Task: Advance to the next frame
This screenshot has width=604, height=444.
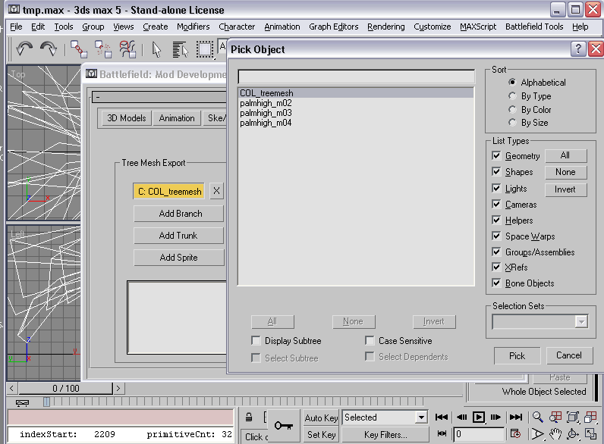Action: point(495,417)
